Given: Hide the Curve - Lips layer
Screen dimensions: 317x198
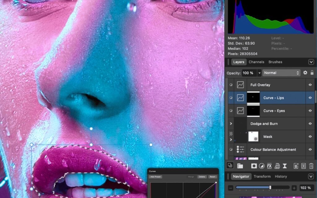Looking at the screenshot, I should pos(310,98).
